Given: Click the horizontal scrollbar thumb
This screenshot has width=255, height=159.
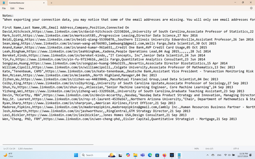Looking at the screenshot, I should 48,144.
